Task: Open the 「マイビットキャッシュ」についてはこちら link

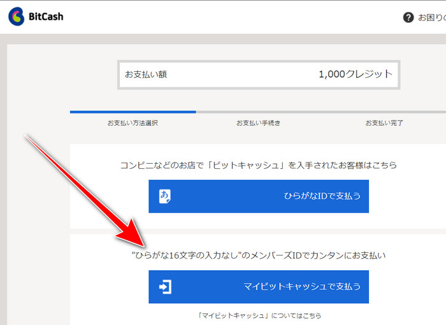Action: [259, 315]
